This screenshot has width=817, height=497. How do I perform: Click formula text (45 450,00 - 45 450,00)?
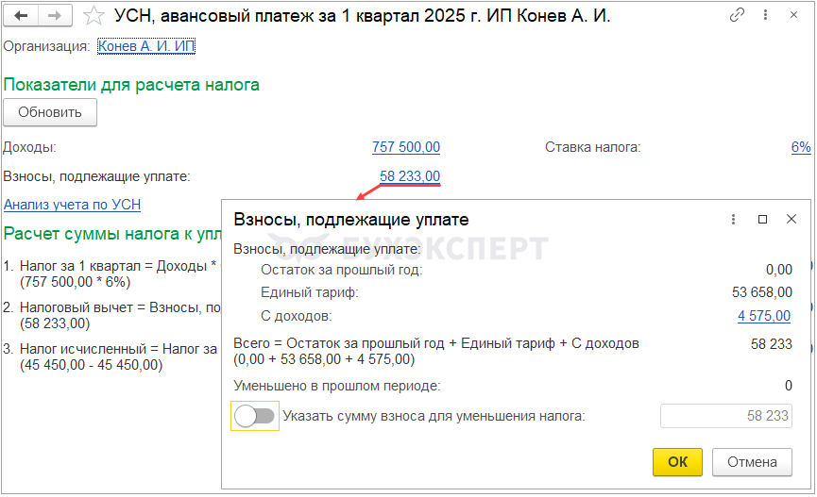click(x=92, y=365)
